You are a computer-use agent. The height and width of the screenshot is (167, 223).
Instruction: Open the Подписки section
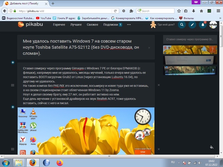pos(112,24)
